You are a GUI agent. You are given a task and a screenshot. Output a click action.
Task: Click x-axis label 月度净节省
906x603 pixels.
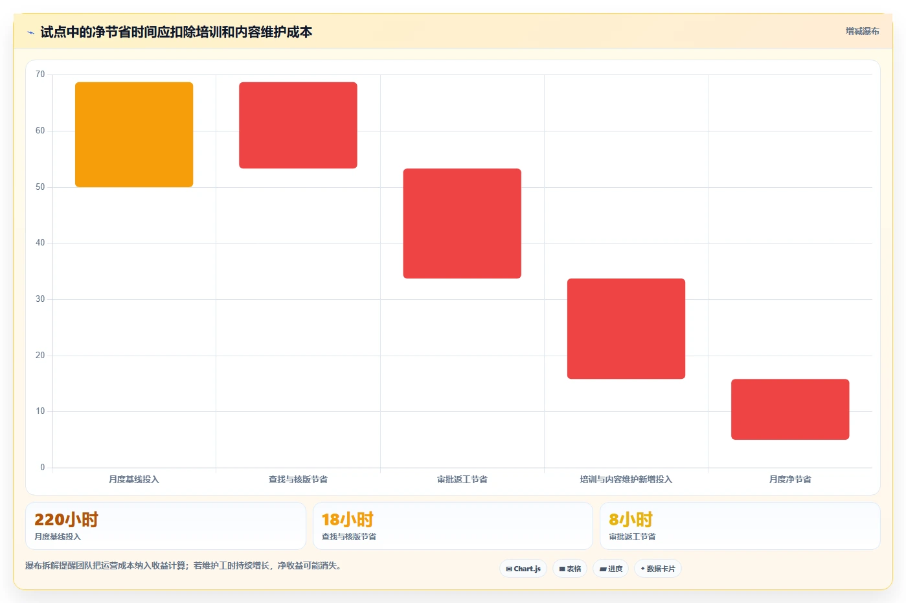pyautogui.click(x=790, y=479)
